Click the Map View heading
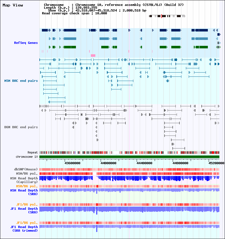 [x=13, y=5]
